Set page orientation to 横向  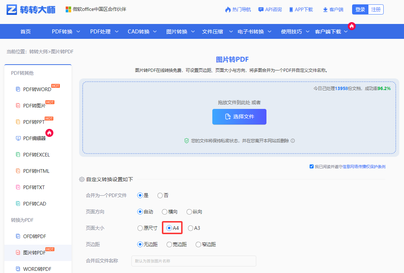(x=164, y=212)
